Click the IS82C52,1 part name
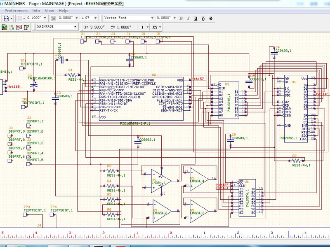The width and height of the screenshot is (330, 247). [288, 138]
